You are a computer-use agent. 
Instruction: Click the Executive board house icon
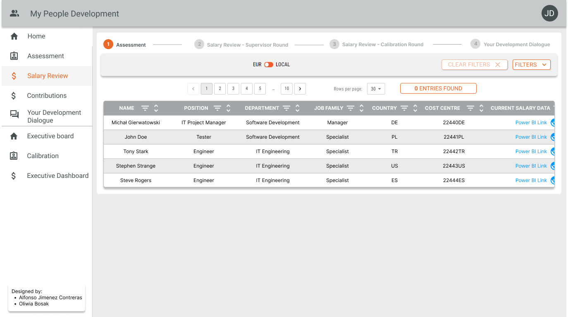[14, 136]
